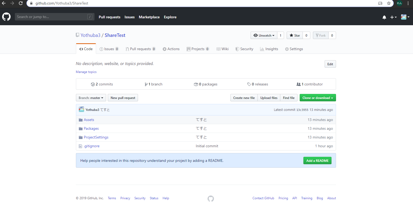
Task: Open the user avatar profile menu
Action: tap(405, 17)
